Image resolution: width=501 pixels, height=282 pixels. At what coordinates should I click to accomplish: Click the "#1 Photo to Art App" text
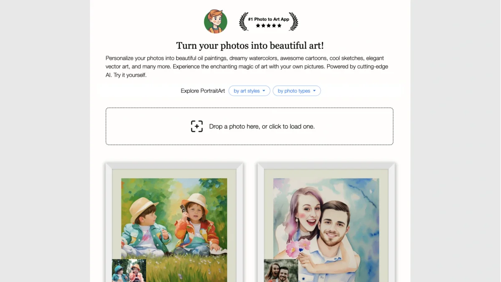point(268,19)
